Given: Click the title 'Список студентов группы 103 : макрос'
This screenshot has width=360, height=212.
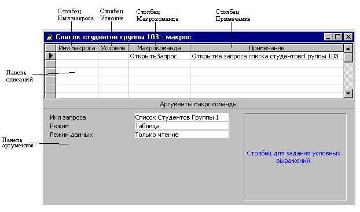Looking at the screenshot, I should pos(123,37).
